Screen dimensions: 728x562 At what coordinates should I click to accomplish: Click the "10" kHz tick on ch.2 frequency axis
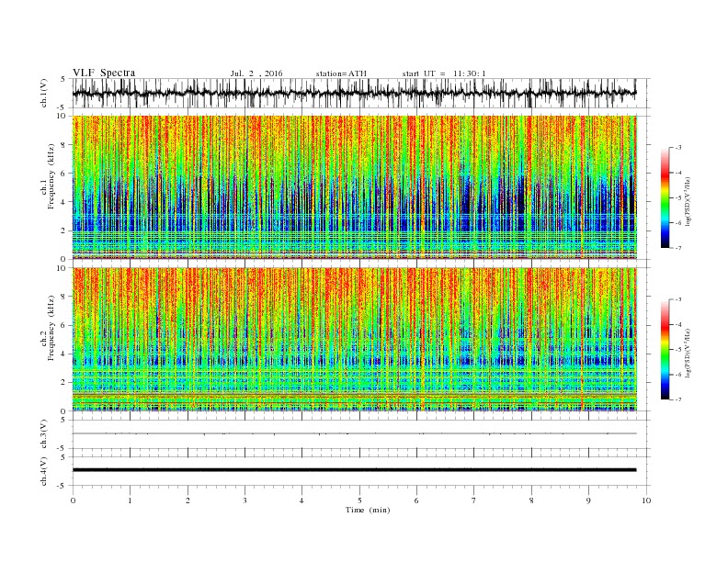(62, 268)
